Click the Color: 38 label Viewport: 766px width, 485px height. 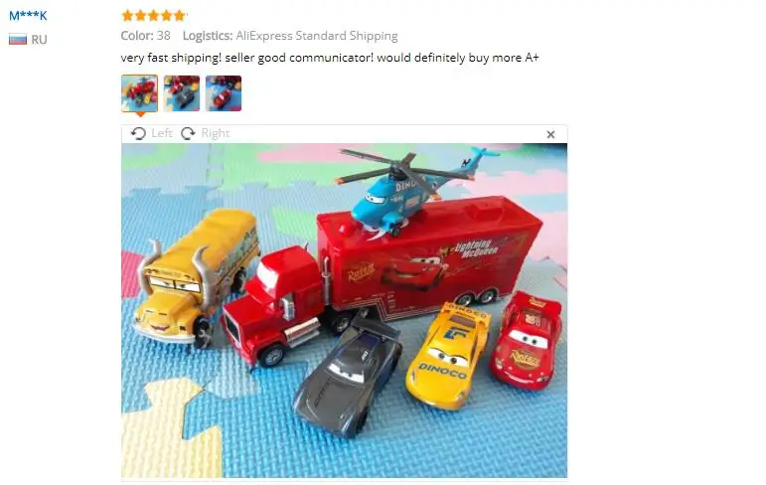146,36
